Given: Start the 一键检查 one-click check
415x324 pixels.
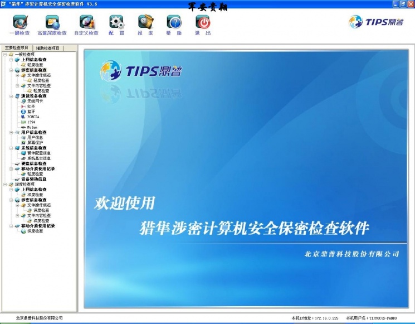Looking at the screenshot, I should pos(20,25).
